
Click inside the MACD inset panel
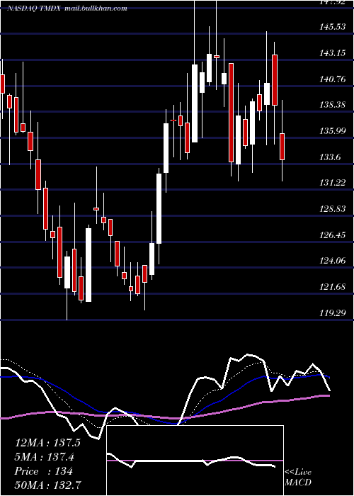195,461
